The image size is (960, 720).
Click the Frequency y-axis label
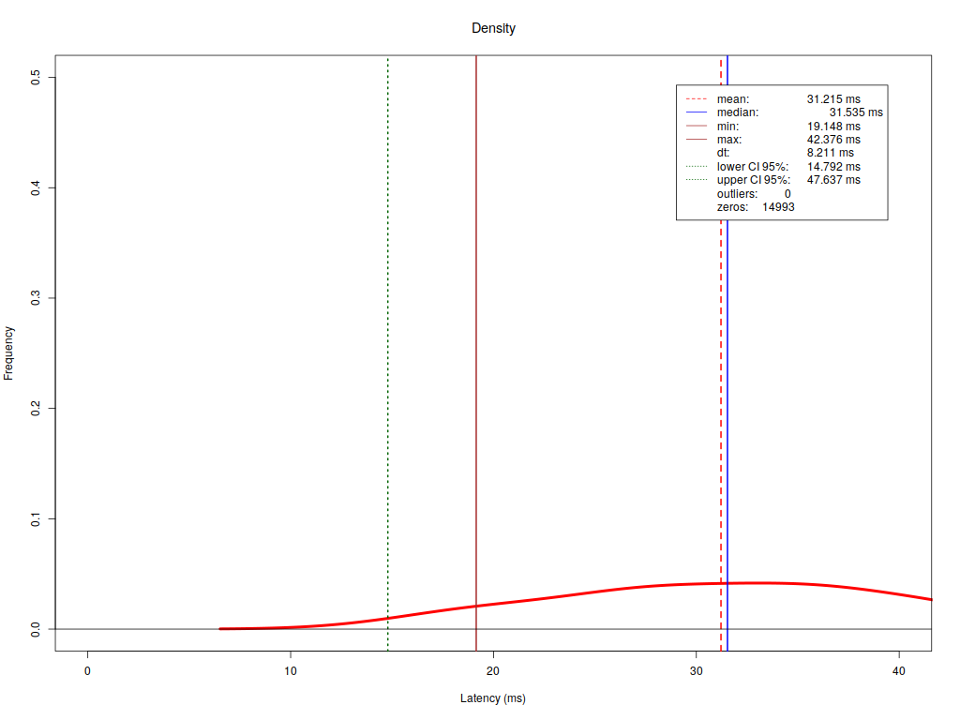tap(8, 353)
